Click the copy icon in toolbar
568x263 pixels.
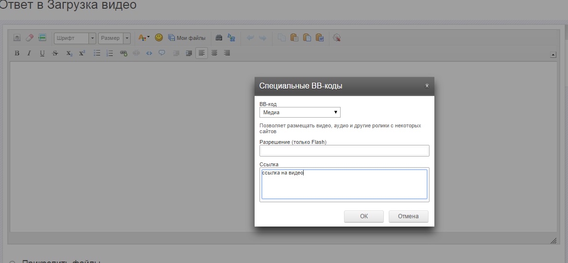click(x=282, y=37)
